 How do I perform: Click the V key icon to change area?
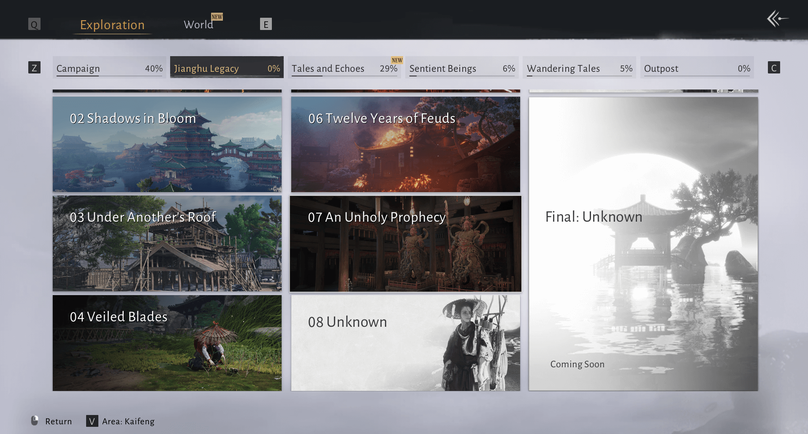[92, 421]
